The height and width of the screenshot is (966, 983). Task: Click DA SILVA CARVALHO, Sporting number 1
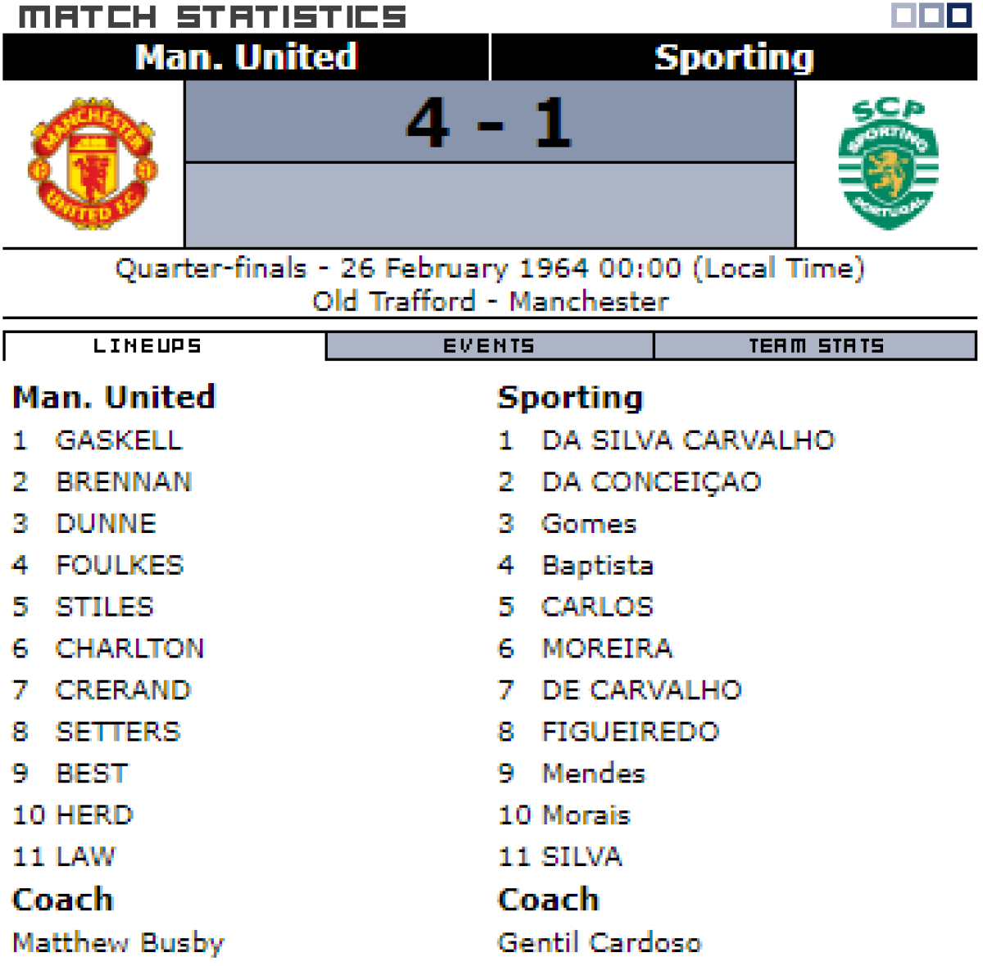click(688, 440)
